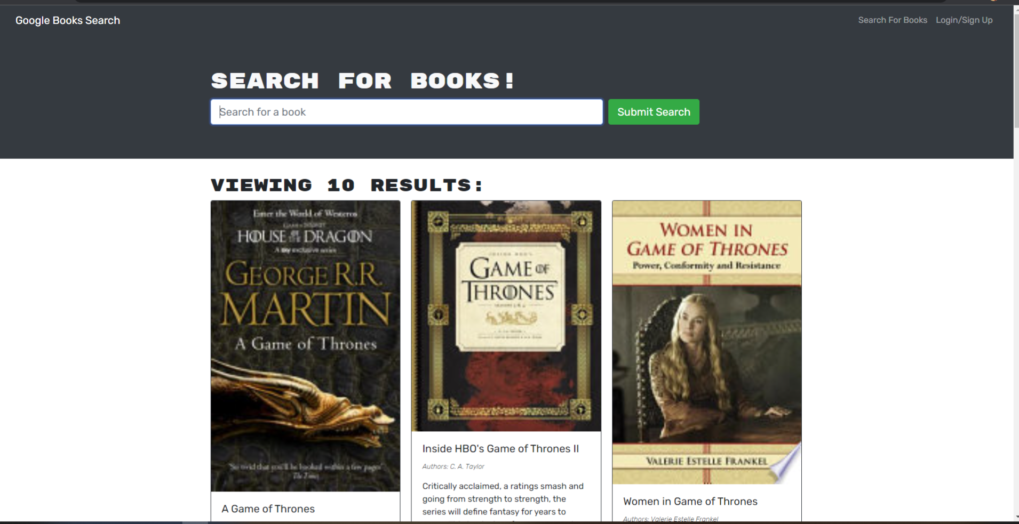
Task: Select the Women in Game of Thrones cover
Action: point(707,342)
